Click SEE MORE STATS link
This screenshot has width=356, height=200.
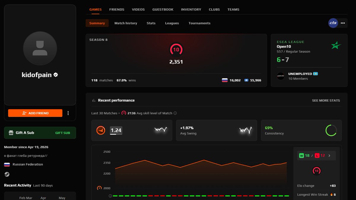coord(326,101)
